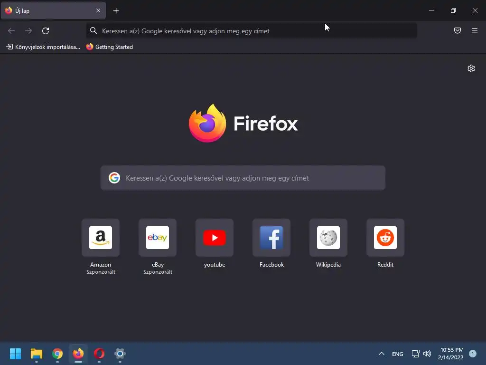Focus the top address bar field

[x=252, y=31]
